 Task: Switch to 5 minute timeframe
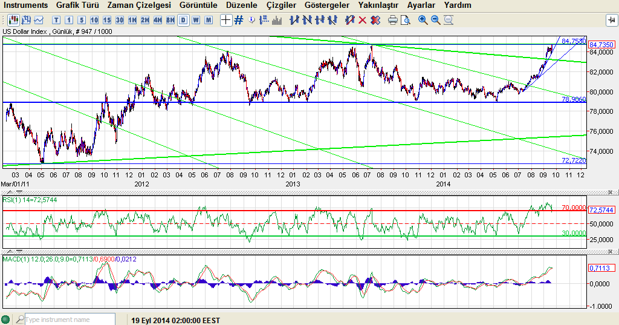(x=82, y=20)
